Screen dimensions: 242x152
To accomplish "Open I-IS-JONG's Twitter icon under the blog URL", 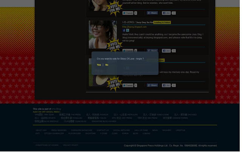I will (x=128, y=30).
